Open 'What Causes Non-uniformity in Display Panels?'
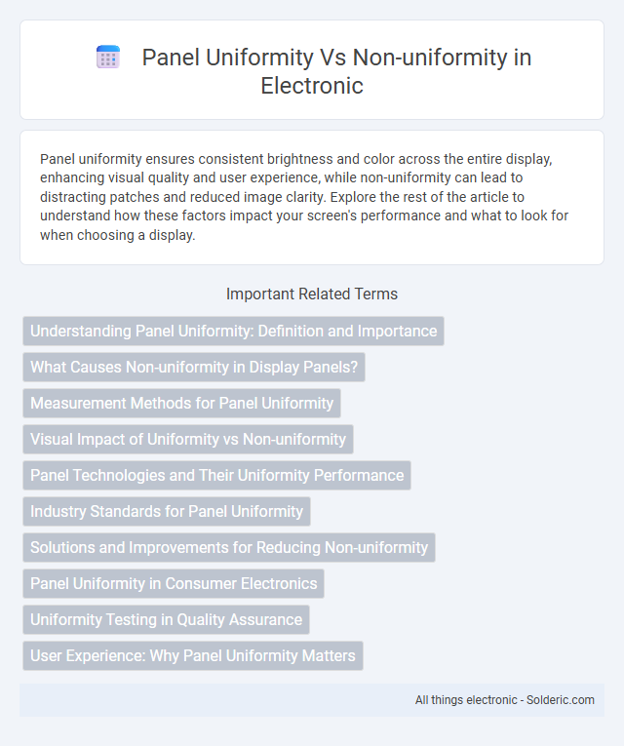The image size is (624, 746). click(x=194, y=368)
